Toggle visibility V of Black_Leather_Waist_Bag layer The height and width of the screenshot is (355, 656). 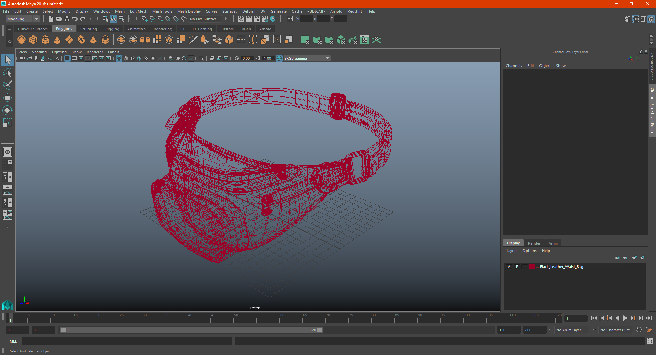(509, 267)
